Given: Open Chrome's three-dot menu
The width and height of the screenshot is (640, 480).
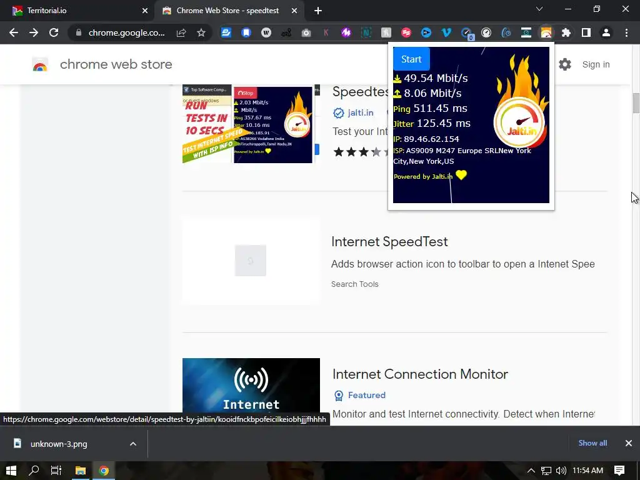Looking at the screenshot, I should pyautogui.click(x=626, y=32).
